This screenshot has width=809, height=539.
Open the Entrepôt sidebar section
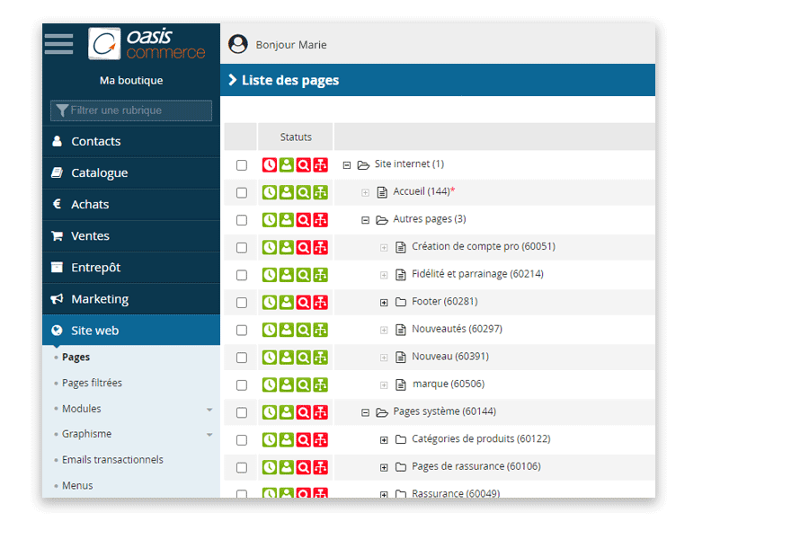click(x=131, y=267)
